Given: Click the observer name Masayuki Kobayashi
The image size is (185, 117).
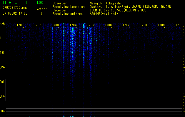Looking at the screenshot, I should (106, 3).
